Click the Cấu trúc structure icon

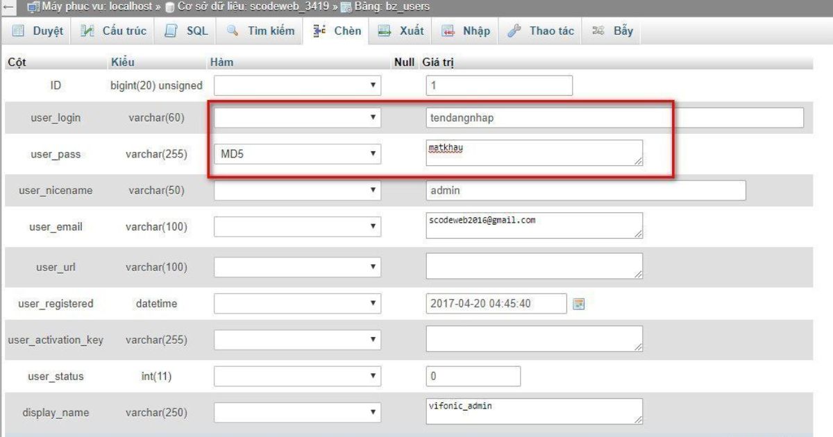(x=87, y=31)
